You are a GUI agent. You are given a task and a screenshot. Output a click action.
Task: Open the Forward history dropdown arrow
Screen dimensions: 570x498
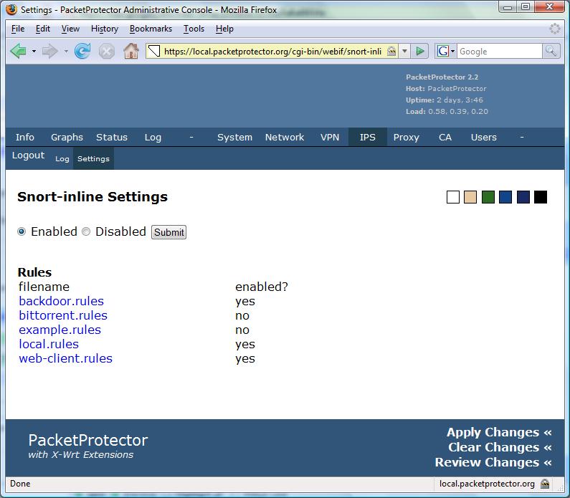tap(66, 51)
